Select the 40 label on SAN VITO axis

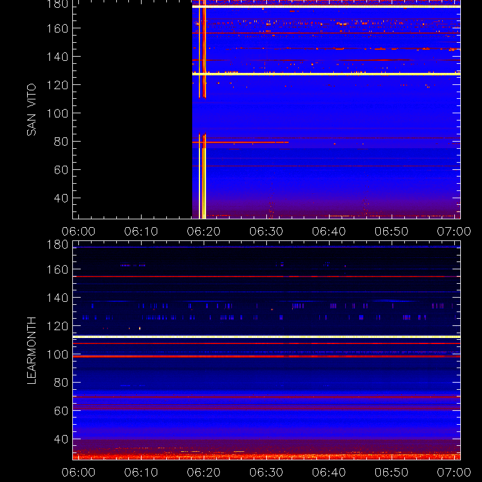(x=61, y=198)
